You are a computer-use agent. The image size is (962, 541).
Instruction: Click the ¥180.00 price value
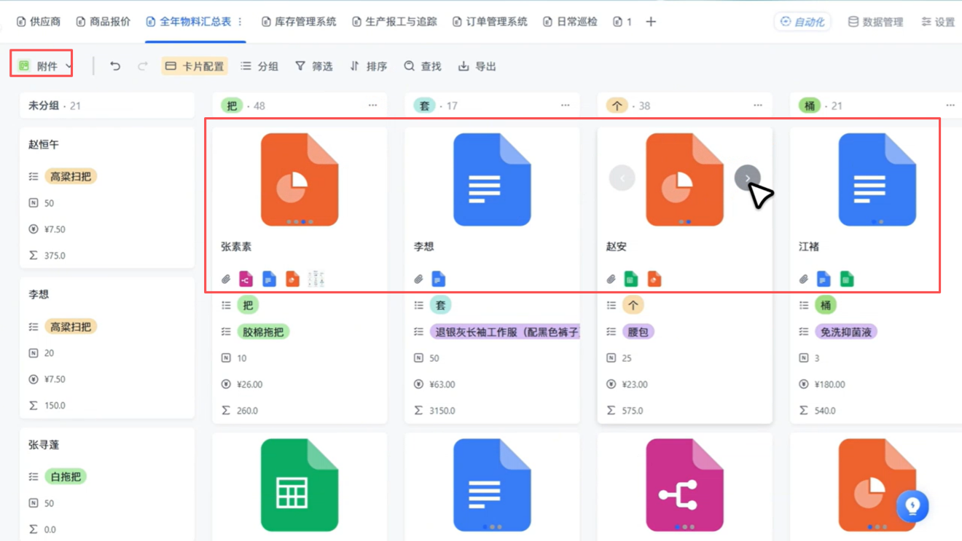coord(829,384)
